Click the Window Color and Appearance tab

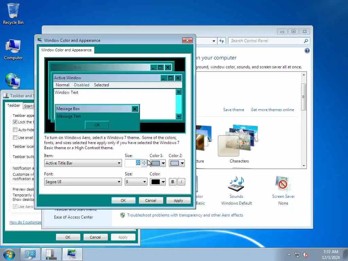click(66, 50)
